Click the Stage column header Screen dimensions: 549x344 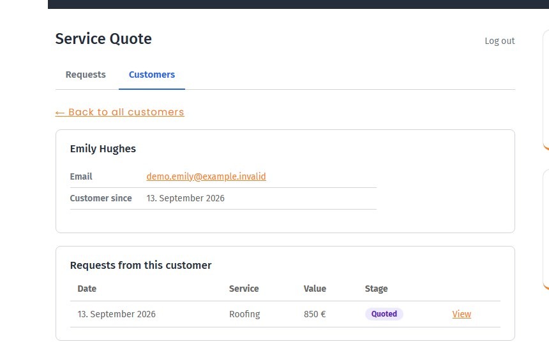pos(376,289)
